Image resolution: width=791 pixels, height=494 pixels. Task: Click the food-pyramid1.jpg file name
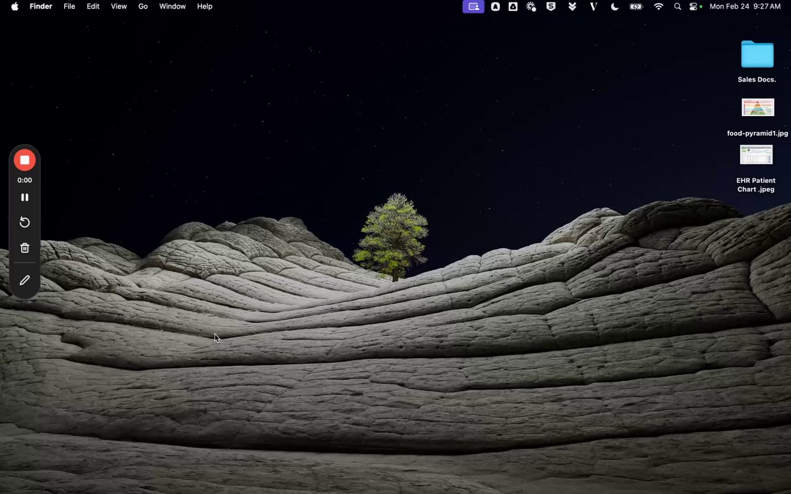pyautogui.click(x=758, y=133)
